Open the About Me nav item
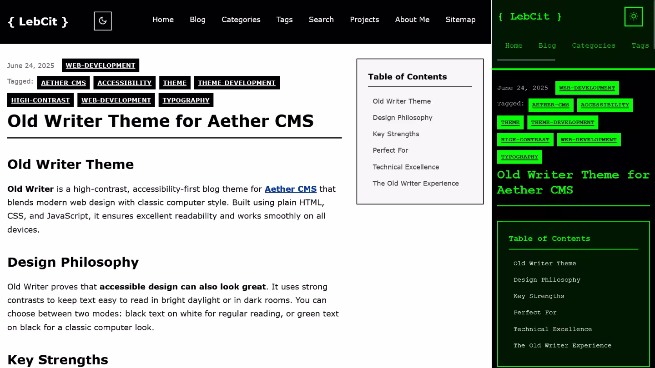This screenshot has height=368, width=655. (412, 20)
